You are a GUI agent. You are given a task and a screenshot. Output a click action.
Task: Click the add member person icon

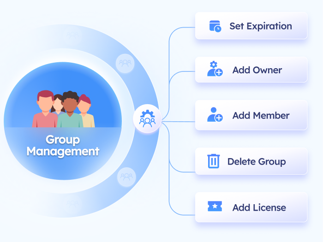[215, 115]
